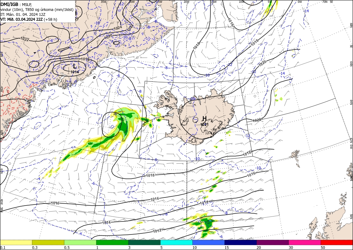Click the 20 legend scale value
Screen dimensions: 353x250
(x=259, y=248)
